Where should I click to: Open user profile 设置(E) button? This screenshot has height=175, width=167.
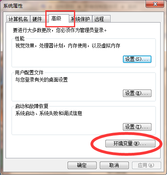click(137, 93)
